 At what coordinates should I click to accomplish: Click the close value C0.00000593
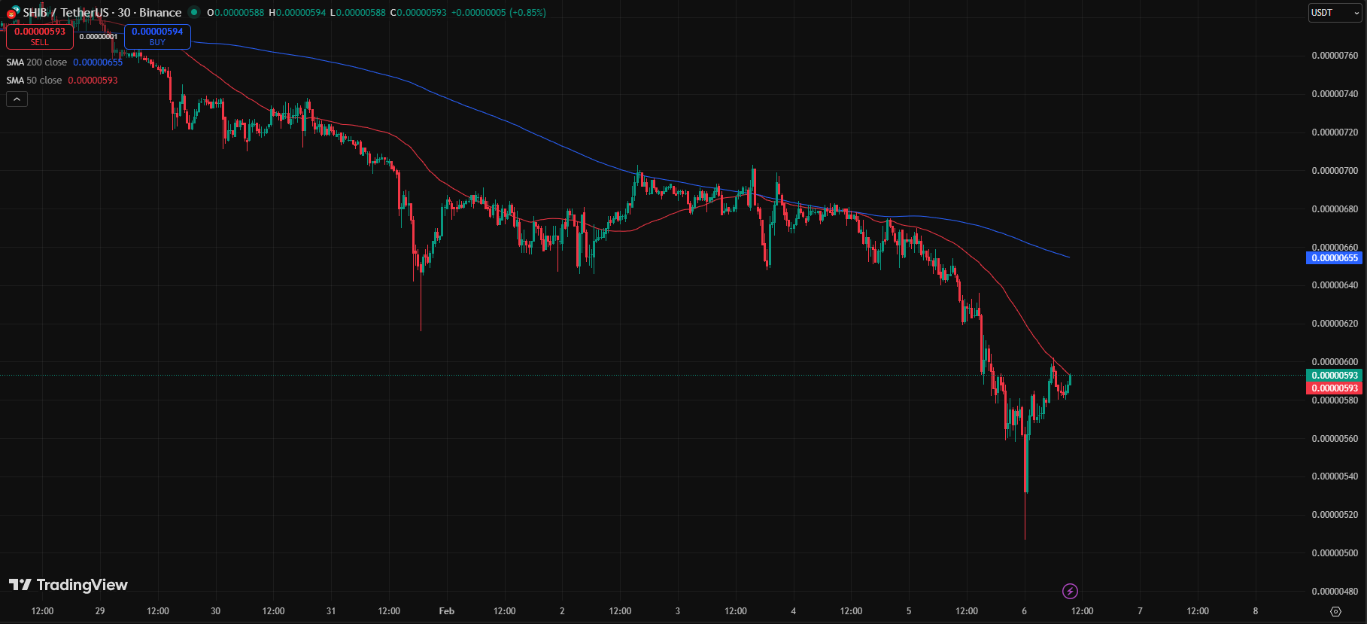pyautogui.click(x=418, y=13)
